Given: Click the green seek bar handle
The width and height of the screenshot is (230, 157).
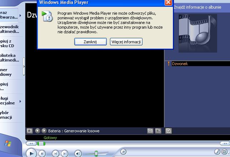Looking at the screenshot, I should (x=41, y=144).
